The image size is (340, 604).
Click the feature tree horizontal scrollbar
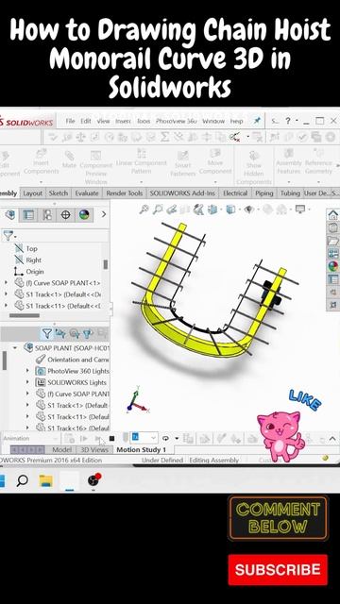[25, 315]
